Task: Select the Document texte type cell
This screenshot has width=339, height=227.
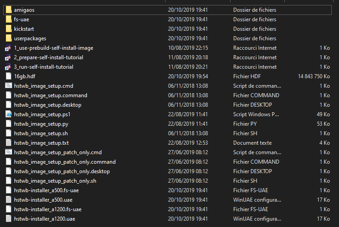Action: [x=253, y=143]
